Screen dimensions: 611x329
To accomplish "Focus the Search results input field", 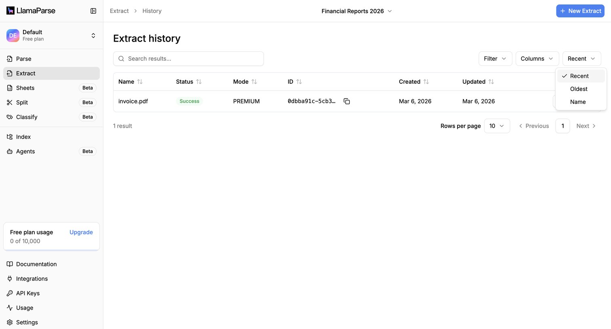I will tap(188, 59).
